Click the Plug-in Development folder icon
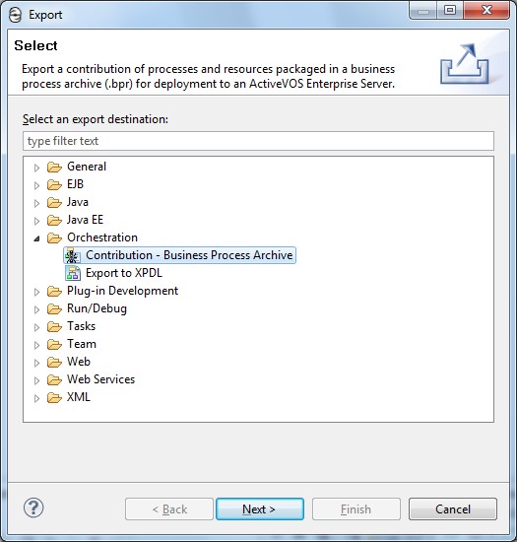 coord(54,291)
